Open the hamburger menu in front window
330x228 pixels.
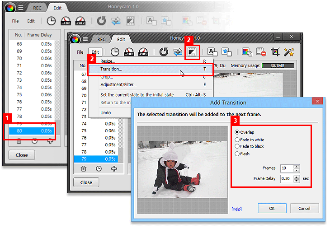coord(85,39)
